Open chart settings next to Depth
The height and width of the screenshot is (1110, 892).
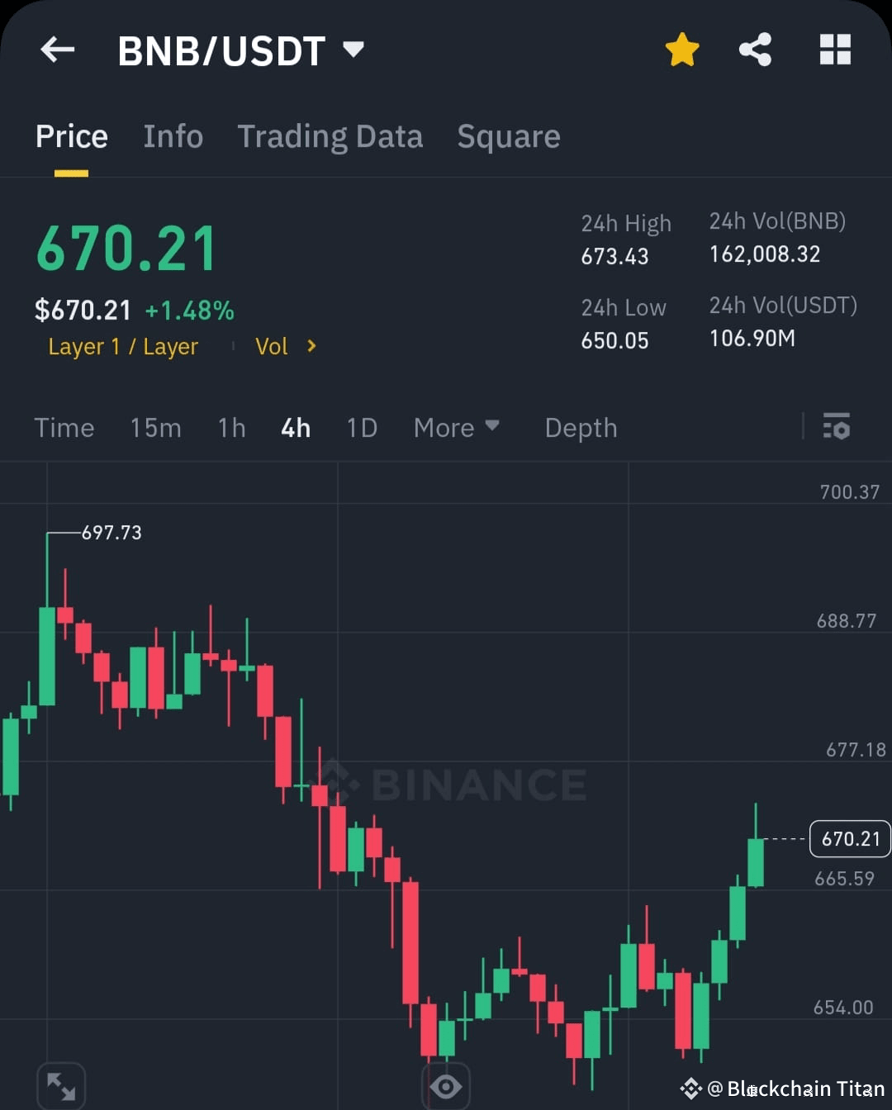837,427
